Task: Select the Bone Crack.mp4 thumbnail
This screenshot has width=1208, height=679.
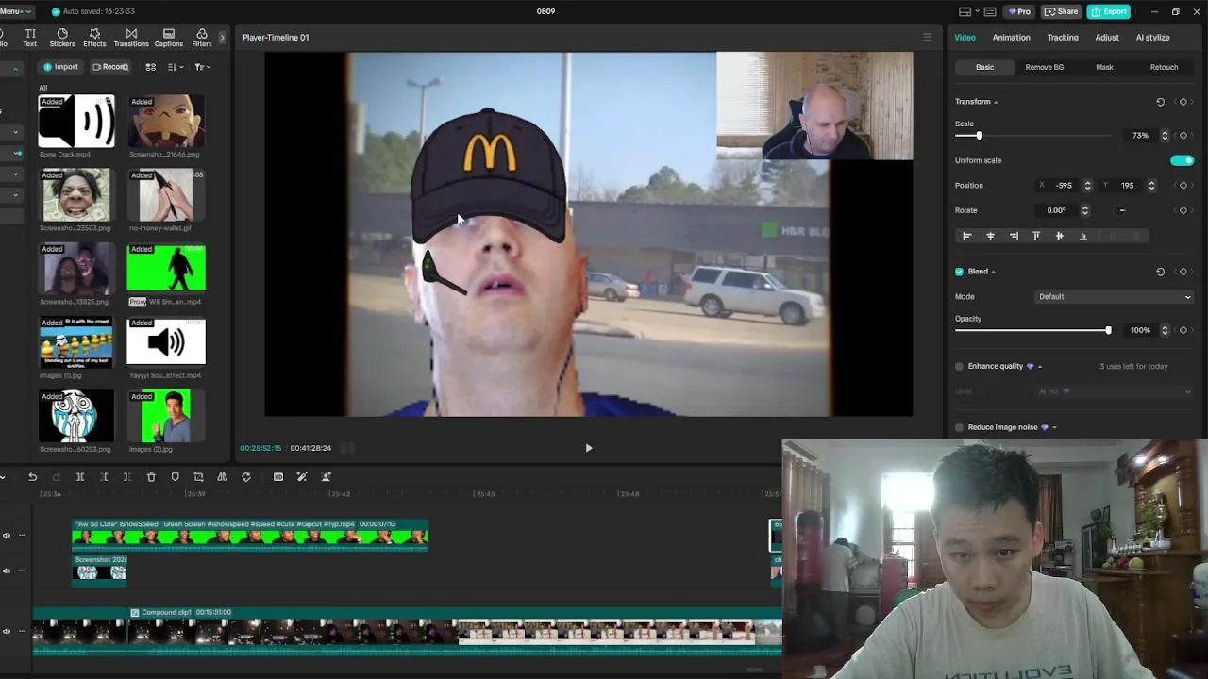Action: (x=76, y=122)
